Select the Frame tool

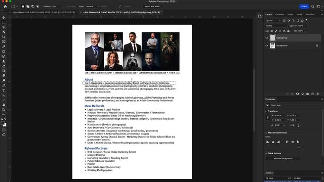point(4,41)
